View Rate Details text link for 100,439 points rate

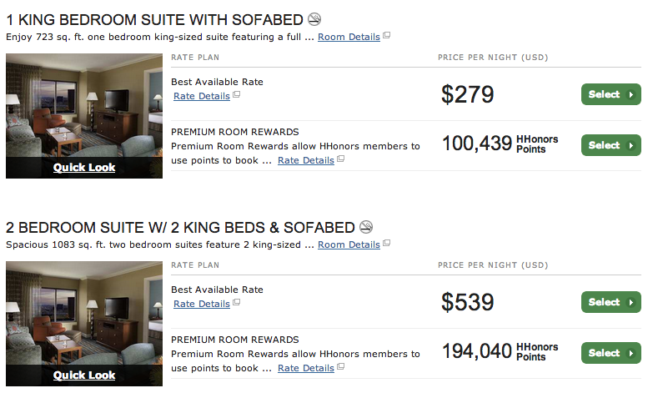click(306, 160)
